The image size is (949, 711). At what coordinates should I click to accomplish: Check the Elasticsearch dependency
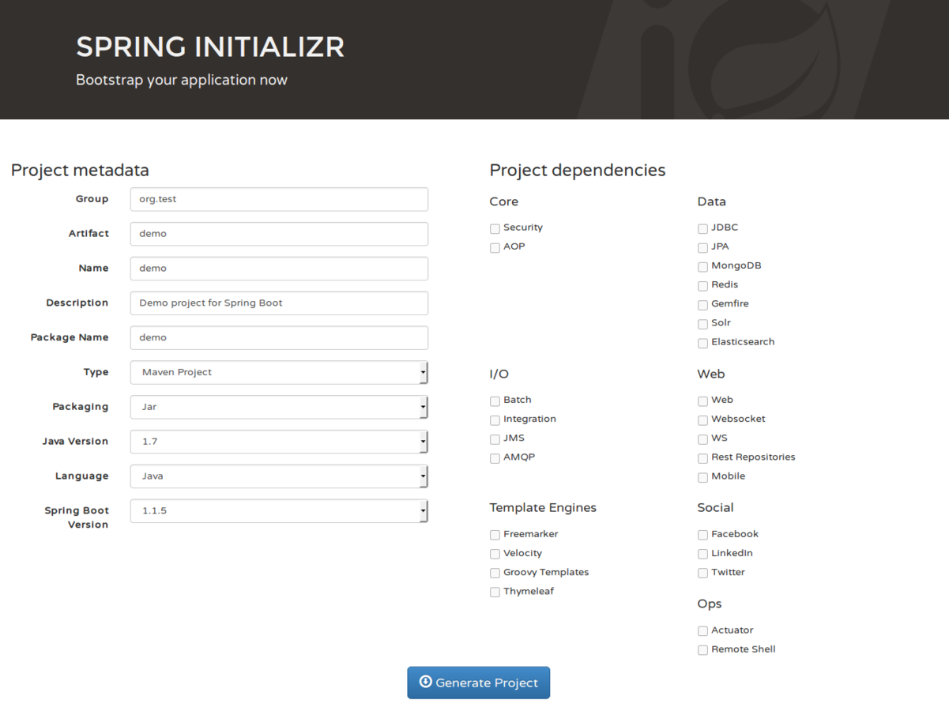pos(702,343)
